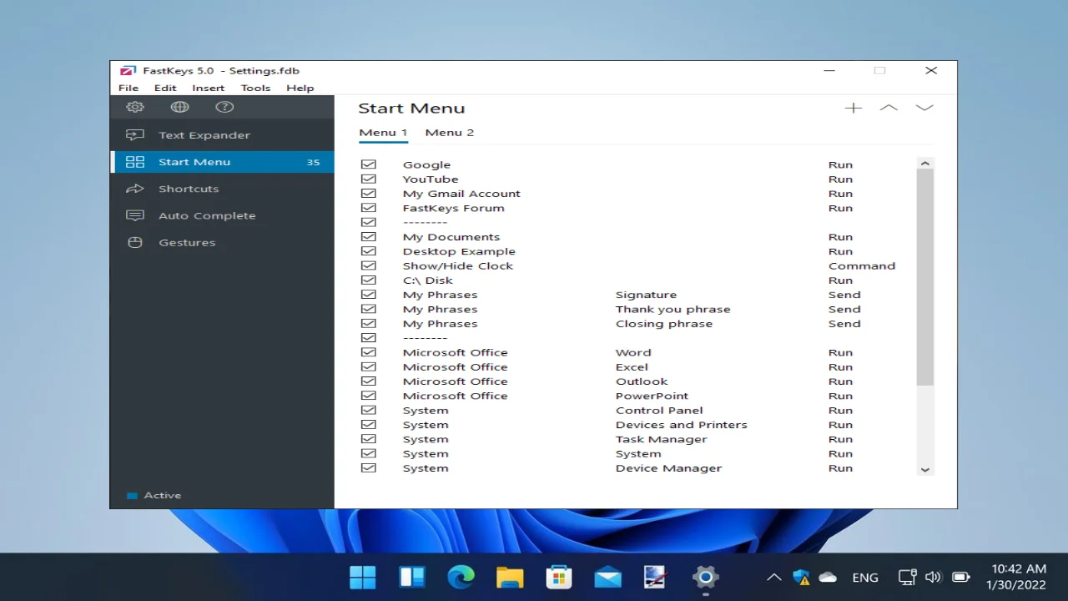Uncheck the Google entry checkbox

(368, 164)
